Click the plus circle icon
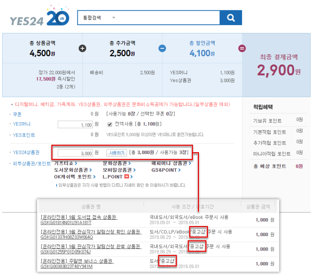 click(82, 48)
